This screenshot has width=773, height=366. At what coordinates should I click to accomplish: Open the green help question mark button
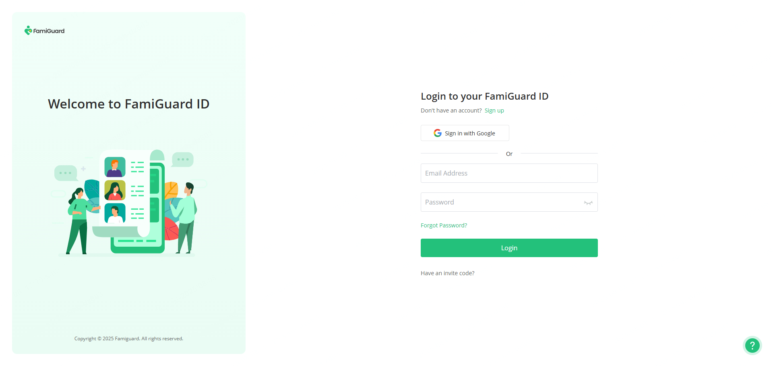pos(752,345)
